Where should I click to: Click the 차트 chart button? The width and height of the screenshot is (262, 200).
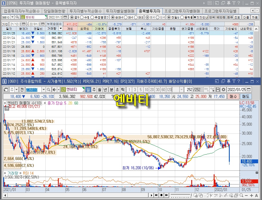point(255,17)
